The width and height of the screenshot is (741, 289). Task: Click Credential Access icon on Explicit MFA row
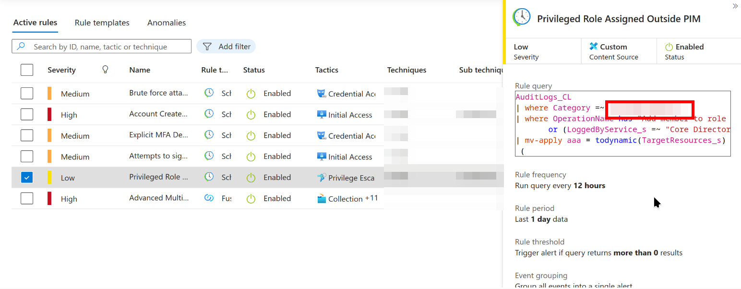click(322, 135)
